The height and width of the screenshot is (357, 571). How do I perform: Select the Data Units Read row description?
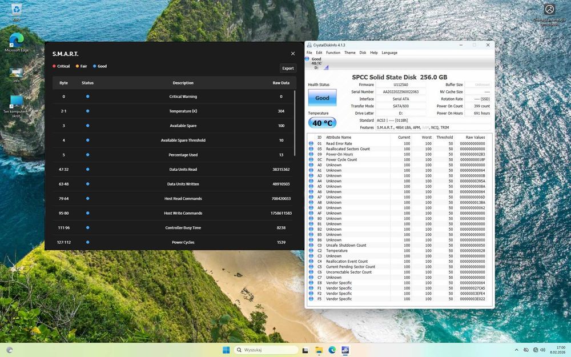pos(183,170)
